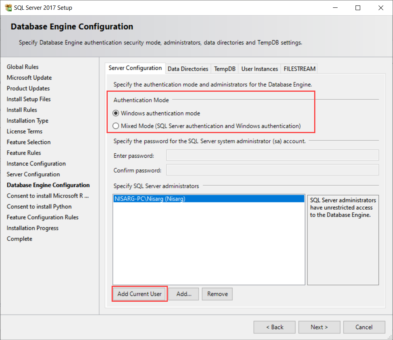Viewport: 393px width, 340px height.
Task: Select NISARG-PC\Nisarg in administrators list
Action: point(150,199)
